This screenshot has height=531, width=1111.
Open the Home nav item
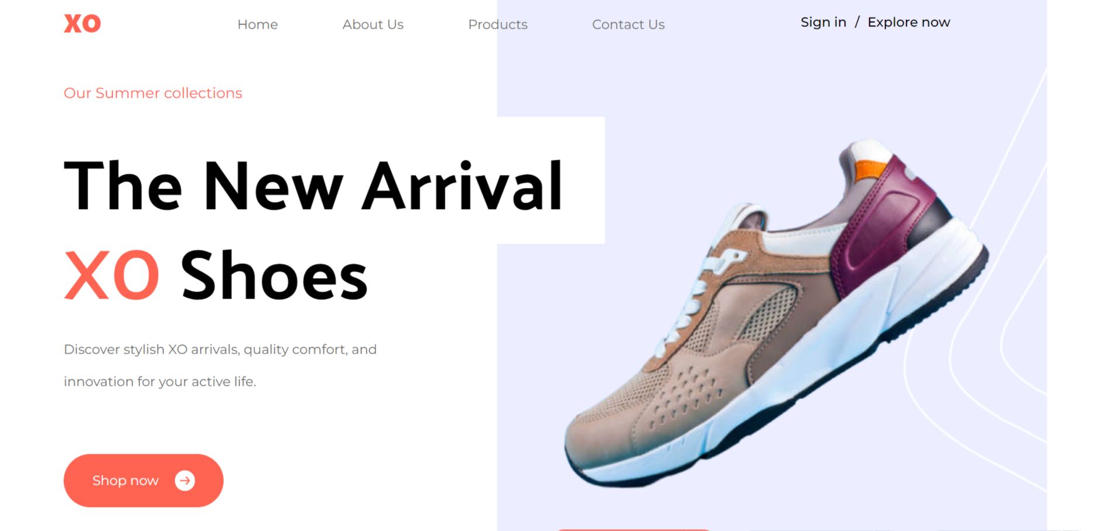pos(258,25)
